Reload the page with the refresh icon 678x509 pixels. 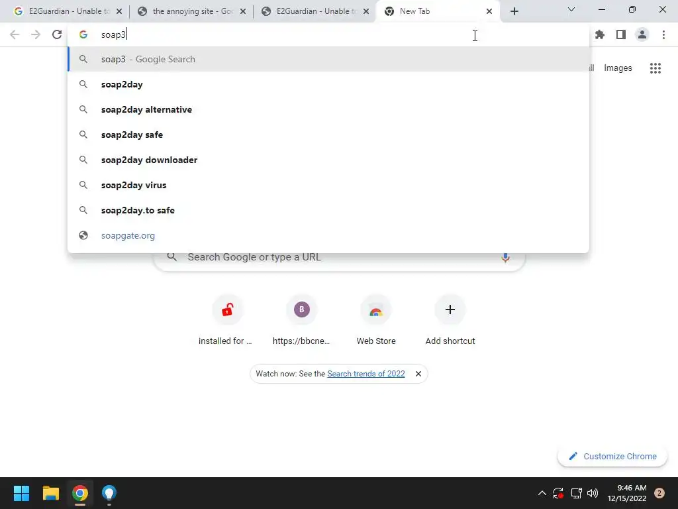[x=57, y=34]
